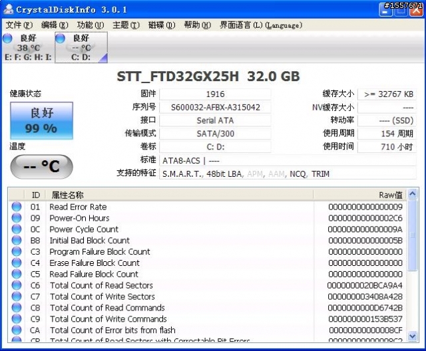Click status icon for Program Failure Block Count
426x351 pixels.
pos(17,251)
